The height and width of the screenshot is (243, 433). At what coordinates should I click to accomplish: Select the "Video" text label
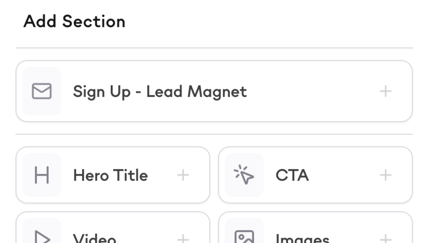pyautogui.click(x=95, y=239)
